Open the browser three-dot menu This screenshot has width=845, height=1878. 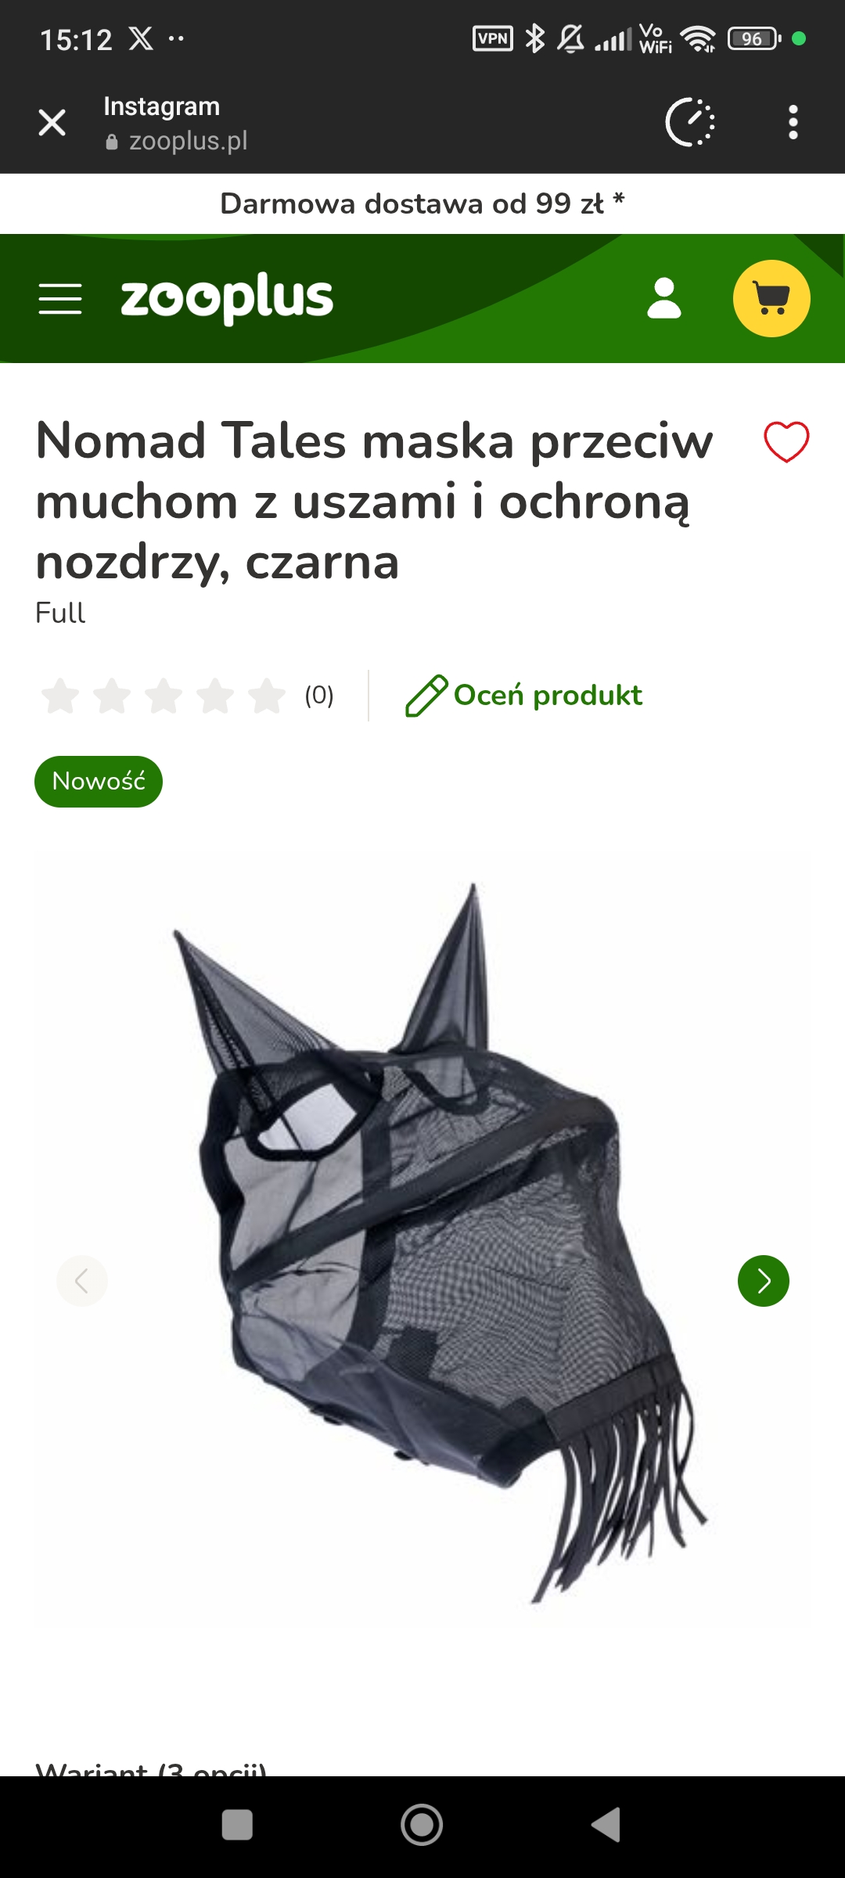793,123
